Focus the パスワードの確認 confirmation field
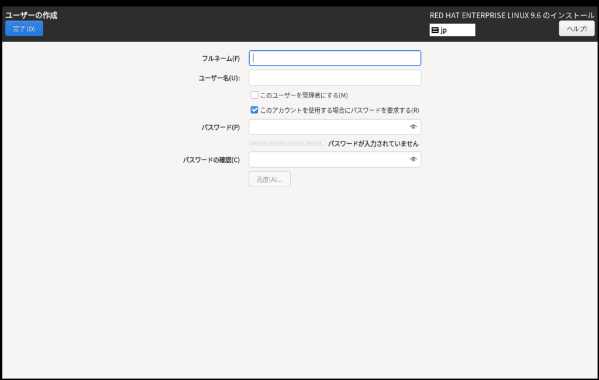 (328, 160)
